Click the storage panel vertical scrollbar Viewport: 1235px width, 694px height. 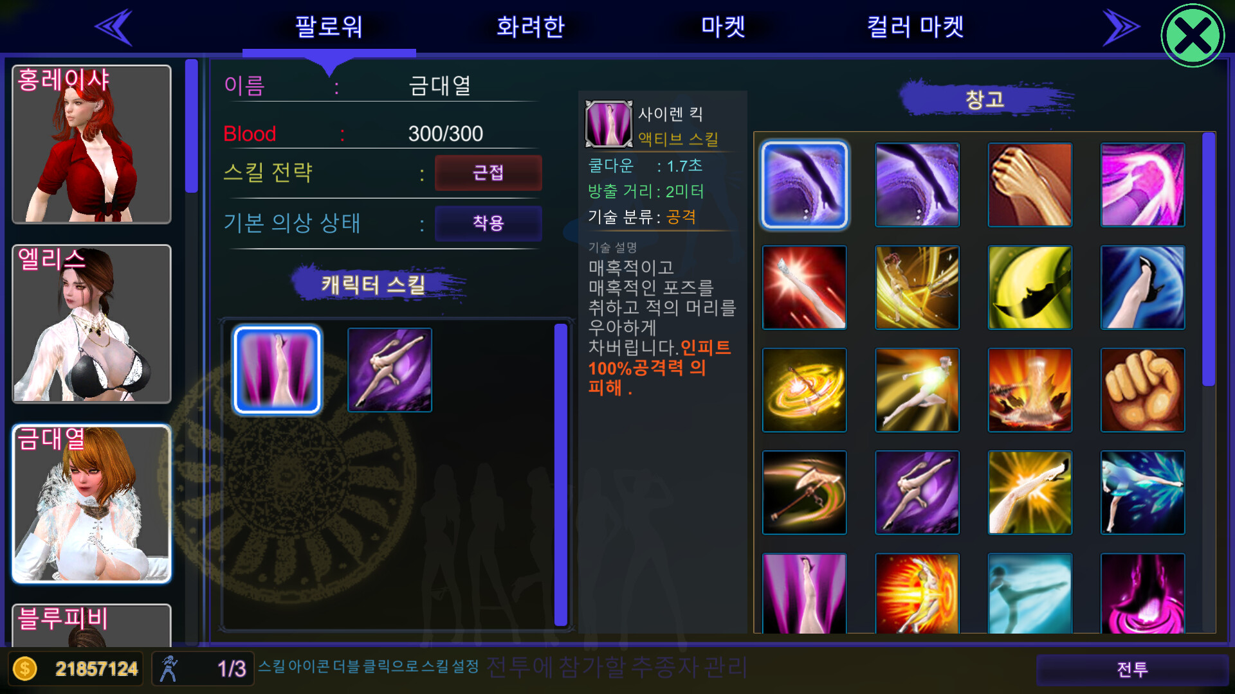pos(1209,259)
